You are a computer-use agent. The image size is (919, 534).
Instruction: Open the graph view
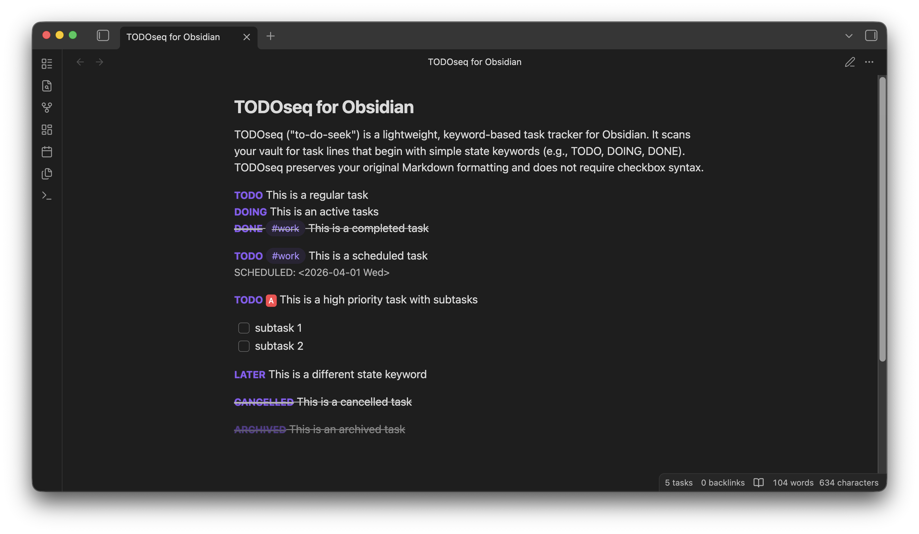click(x=47, y=108)
